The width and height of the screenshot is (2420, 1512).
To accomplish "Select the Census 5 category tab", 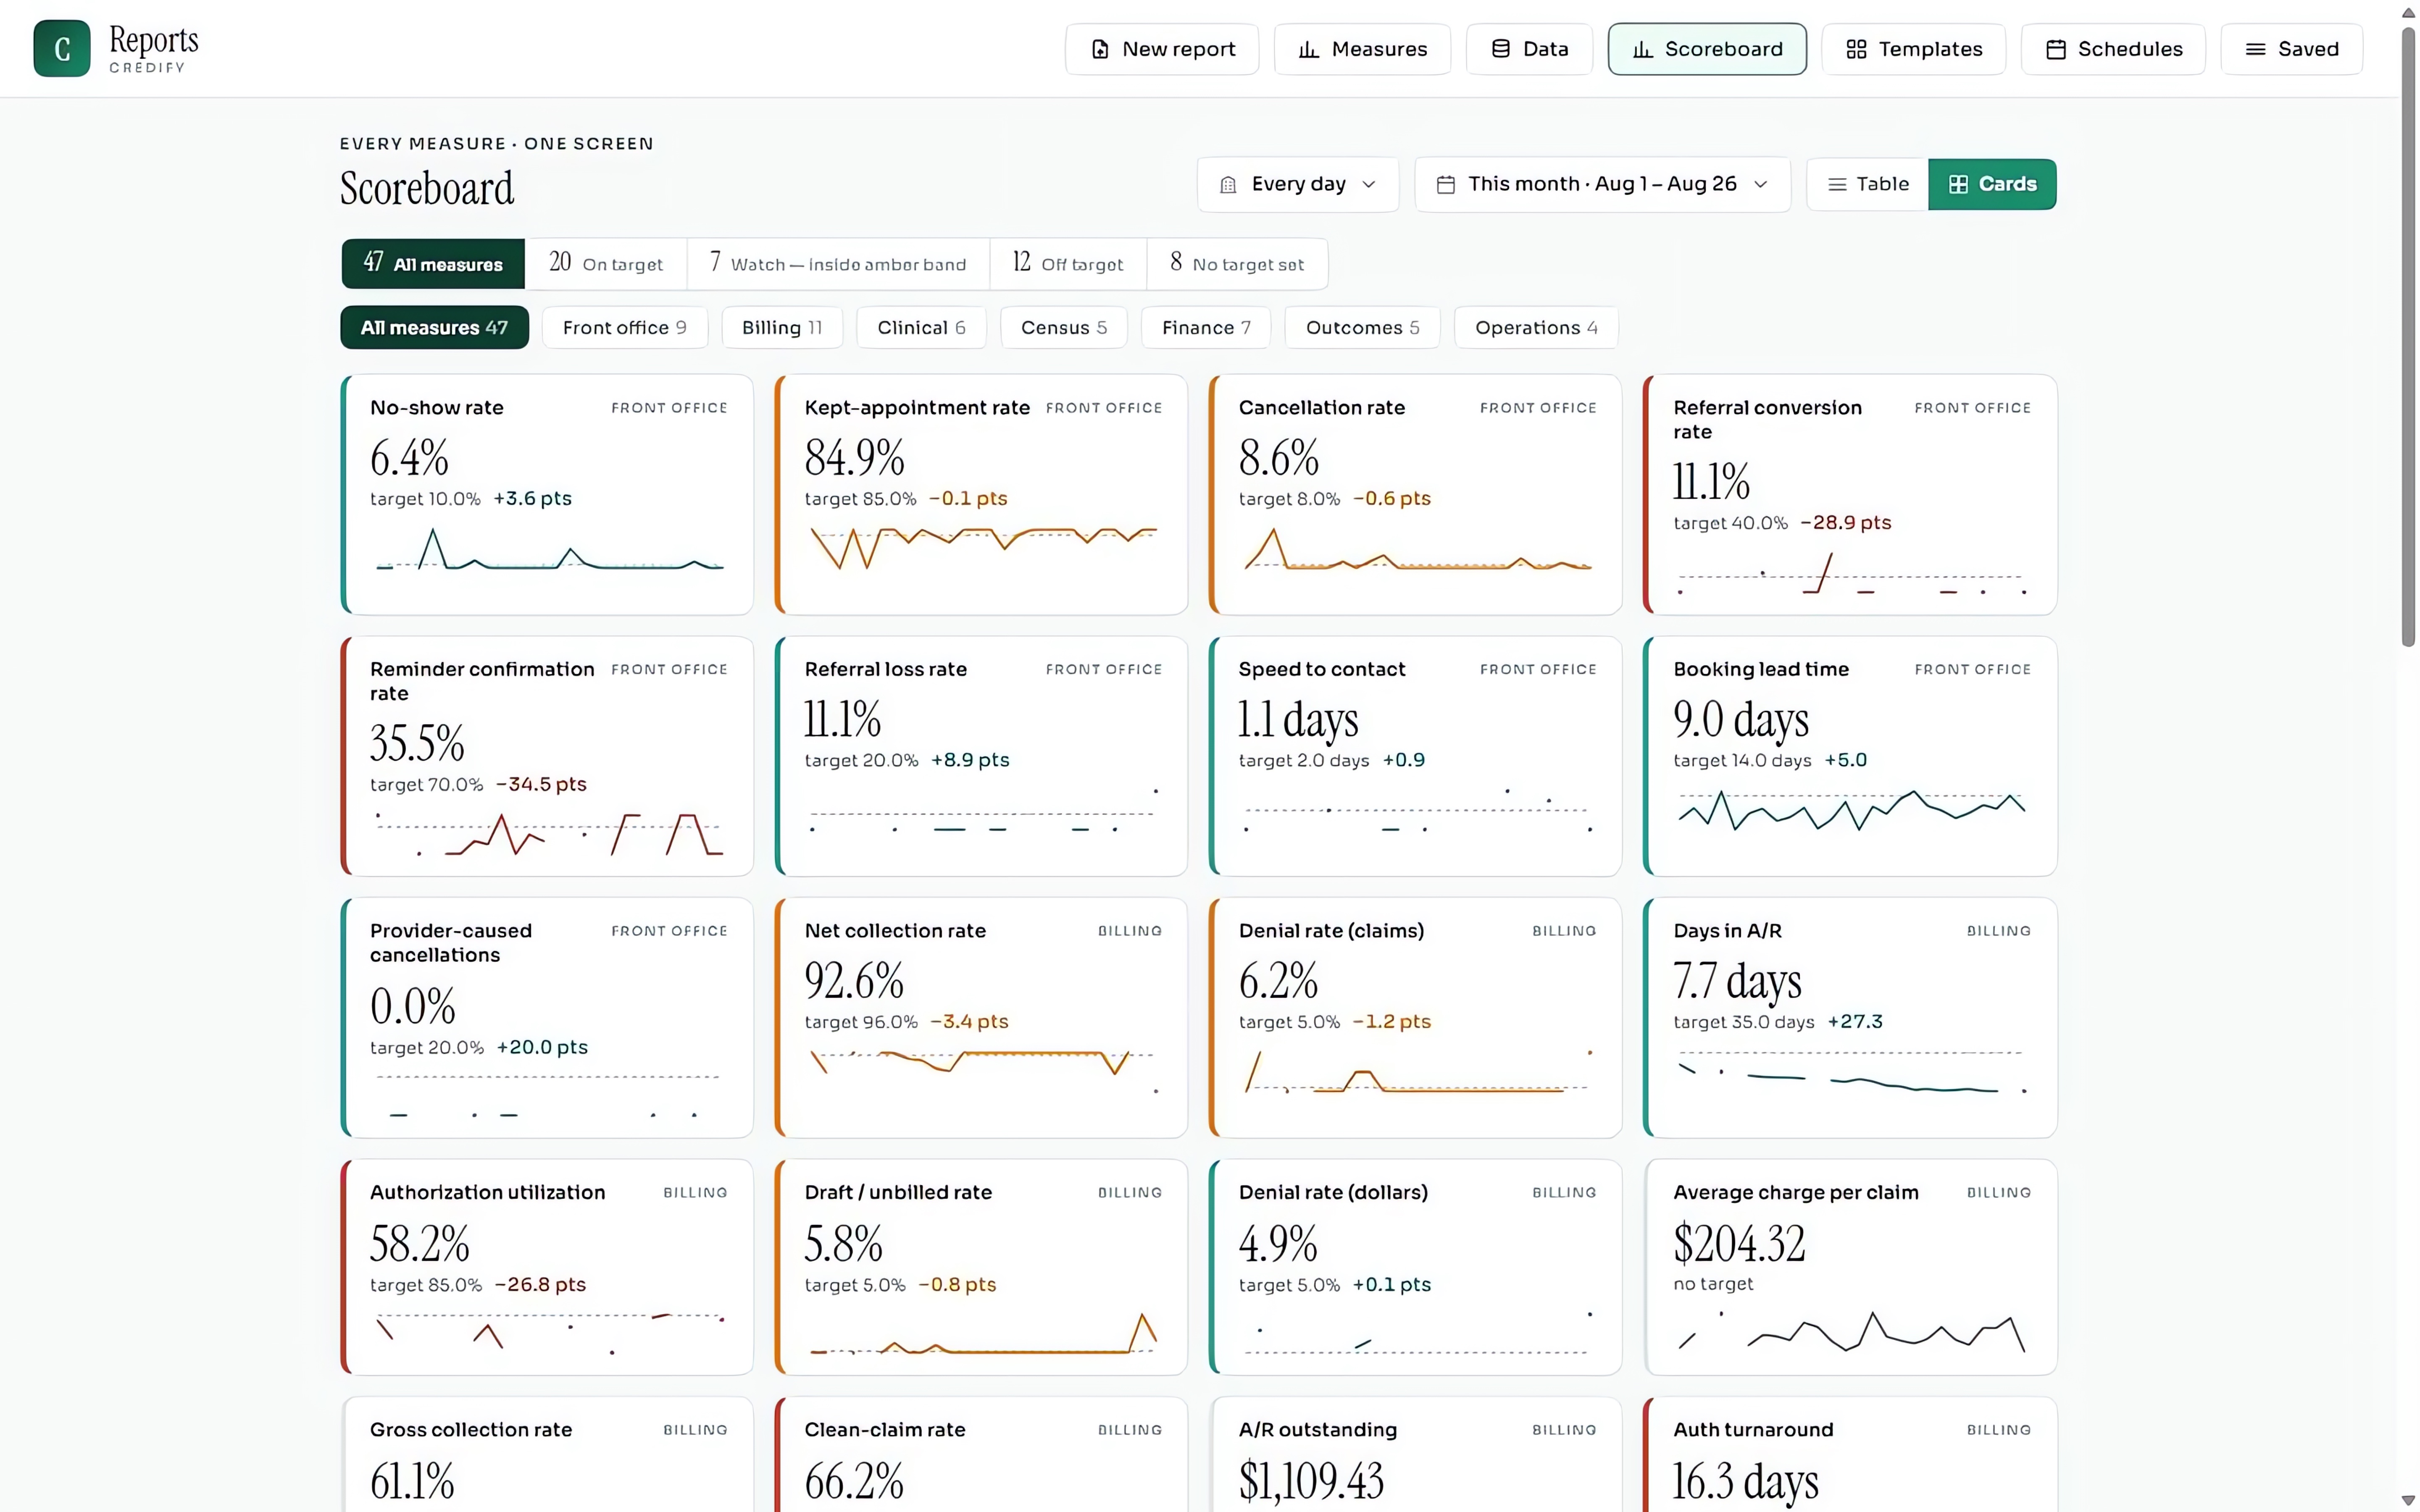I will 1064,328.
